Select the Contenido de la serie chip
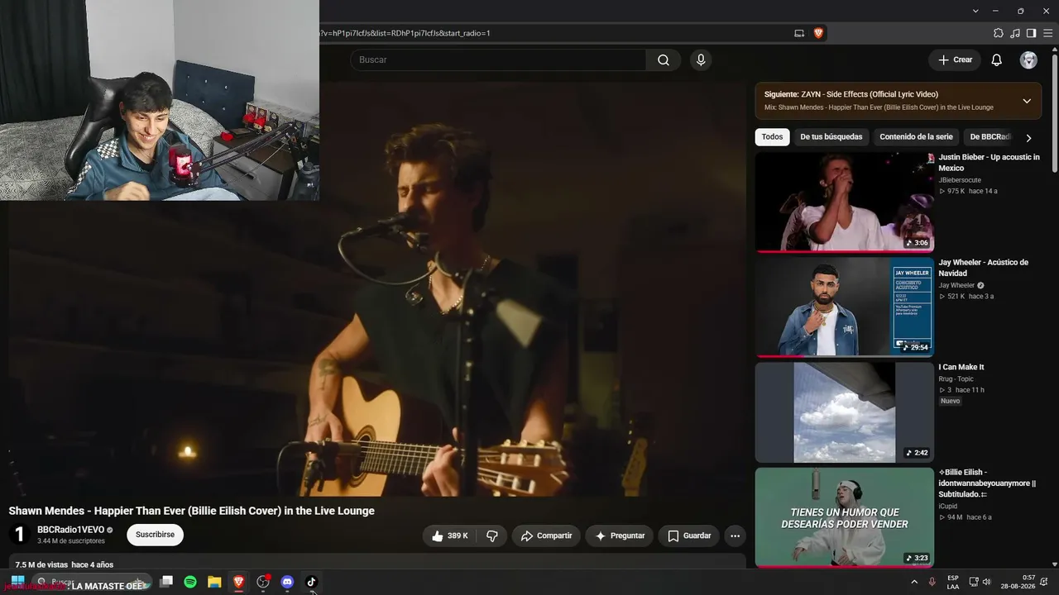The height and width of the screenshot is (595, 1059). [916, 137]
